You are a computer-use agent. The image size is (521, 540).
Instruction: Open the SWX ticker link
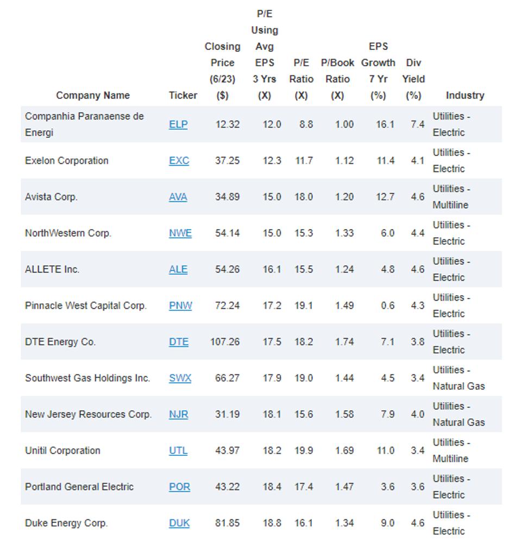(180, 378)
